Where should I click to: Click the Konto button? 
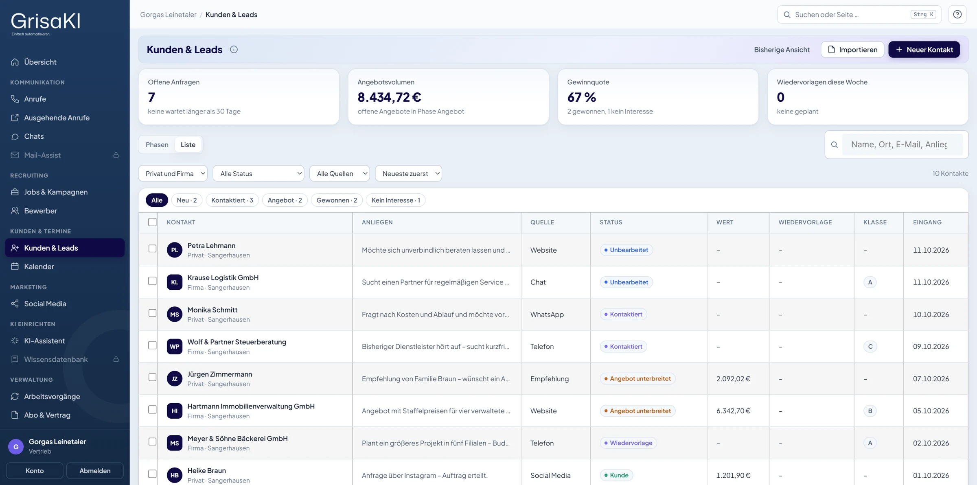[x=35, y=470]
